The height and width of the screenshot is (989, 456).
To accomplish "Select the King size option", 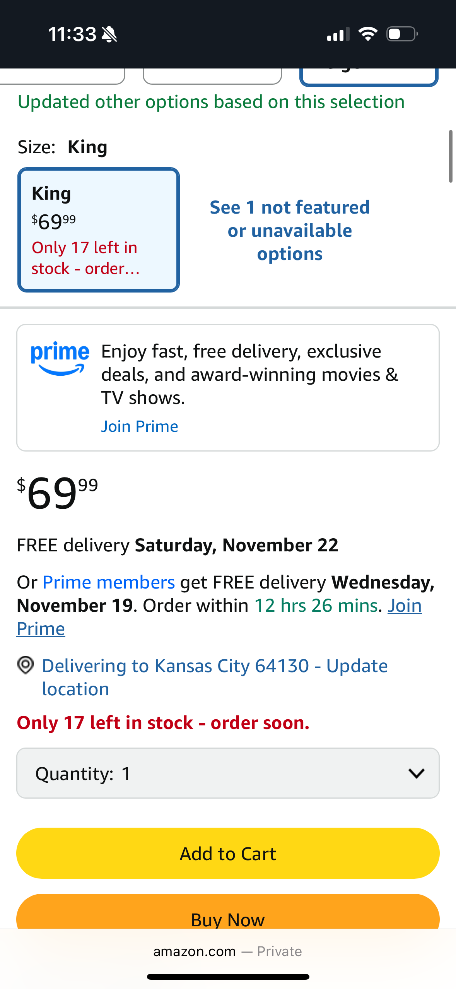I will tap(99, 230).
